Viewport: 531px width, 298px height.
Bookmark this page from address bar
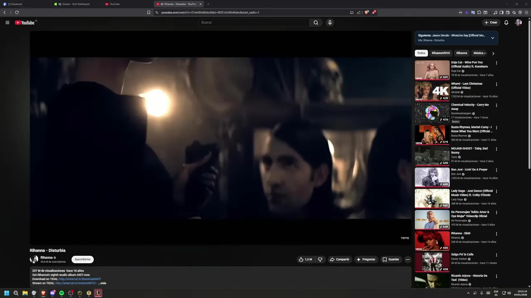click(x=149, y=12)
